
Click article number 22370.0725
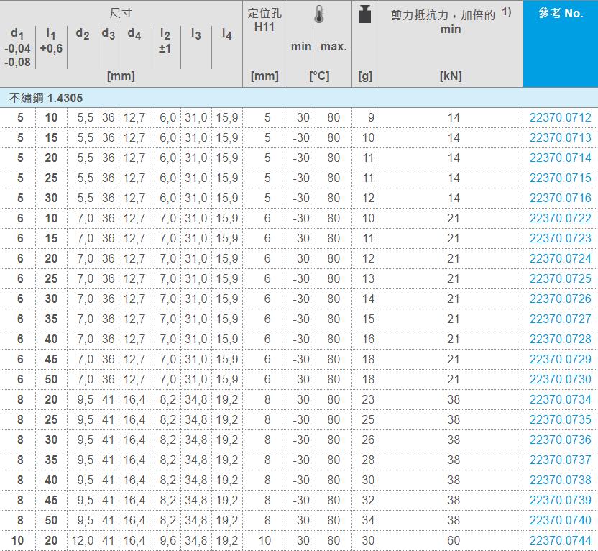(x=560, y=278)
